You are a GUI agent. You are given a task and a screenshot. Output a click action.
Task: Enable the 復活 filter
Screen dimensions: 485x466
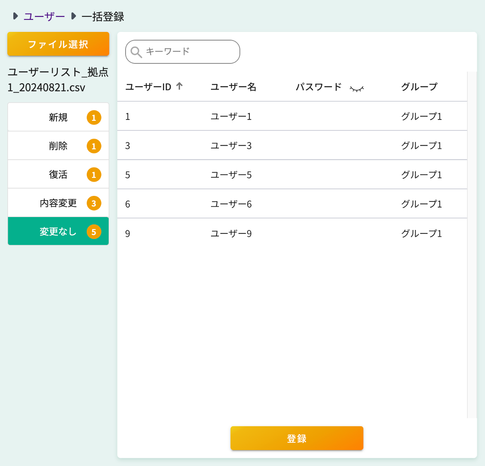pyautogui.click(x=58, y=174)
